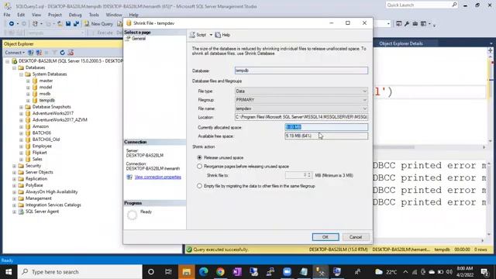Click the Save icon in SSMS toolbar
Image resolution: width=496 pixels, height=279 pixels.
[x=68, y=24]
